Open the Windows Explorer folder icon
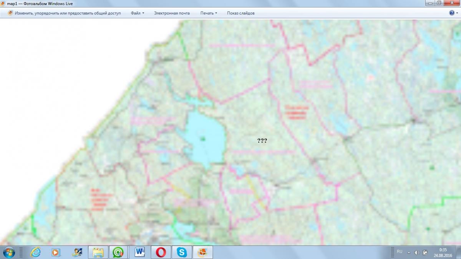The height and width of the screenshot is (259, 461). 98,252
